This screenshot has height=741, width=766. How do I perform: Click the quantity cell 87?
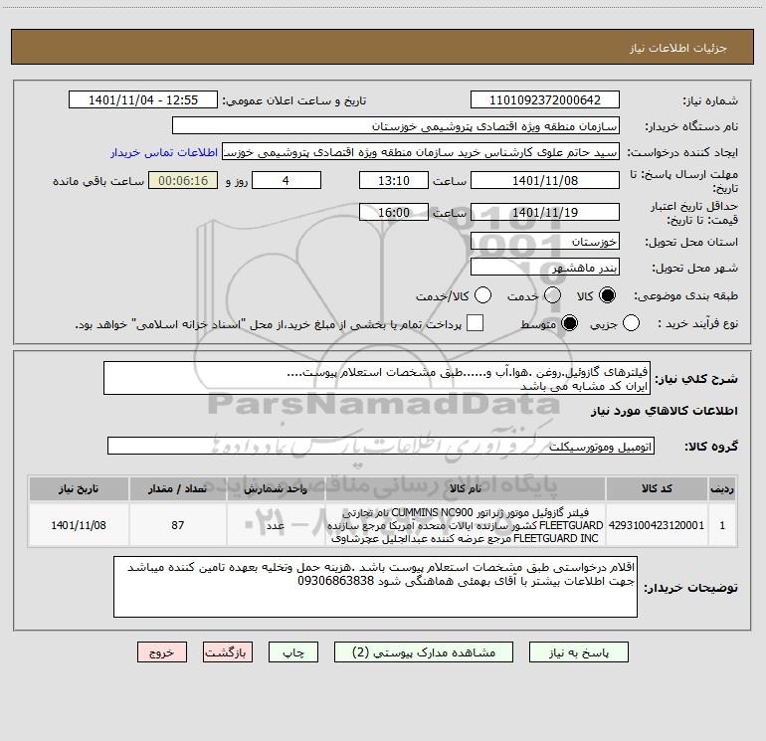coord(178,525)
